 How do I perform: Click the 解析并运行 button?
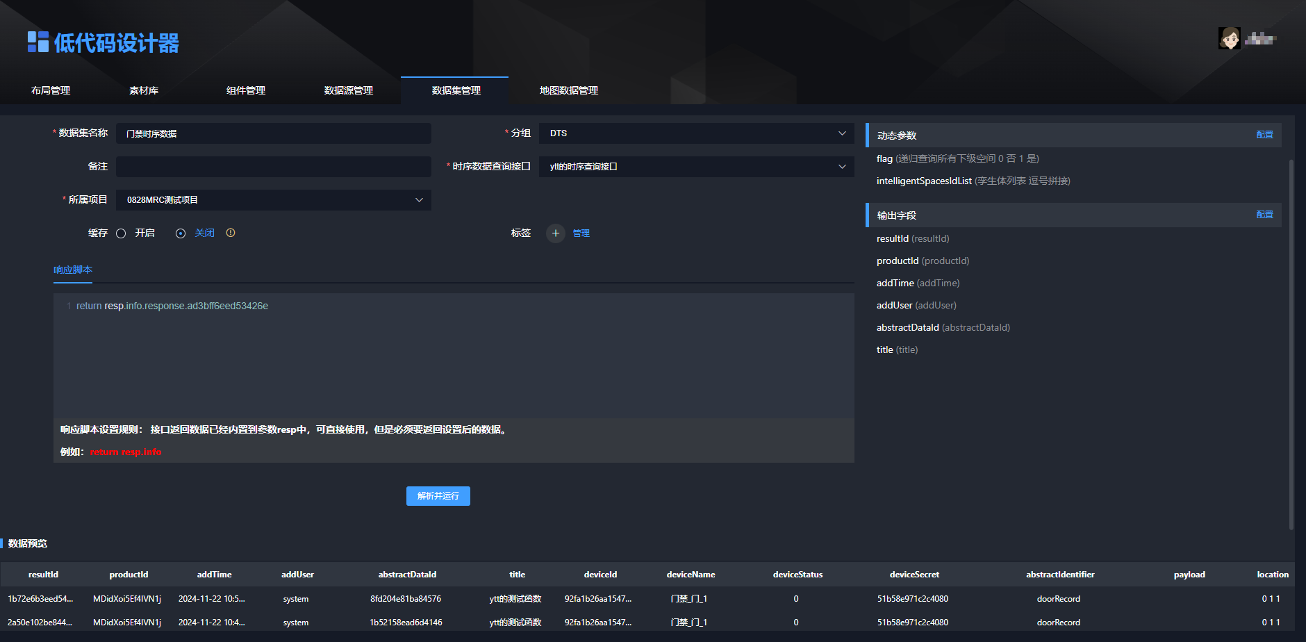tap(438, 496)
